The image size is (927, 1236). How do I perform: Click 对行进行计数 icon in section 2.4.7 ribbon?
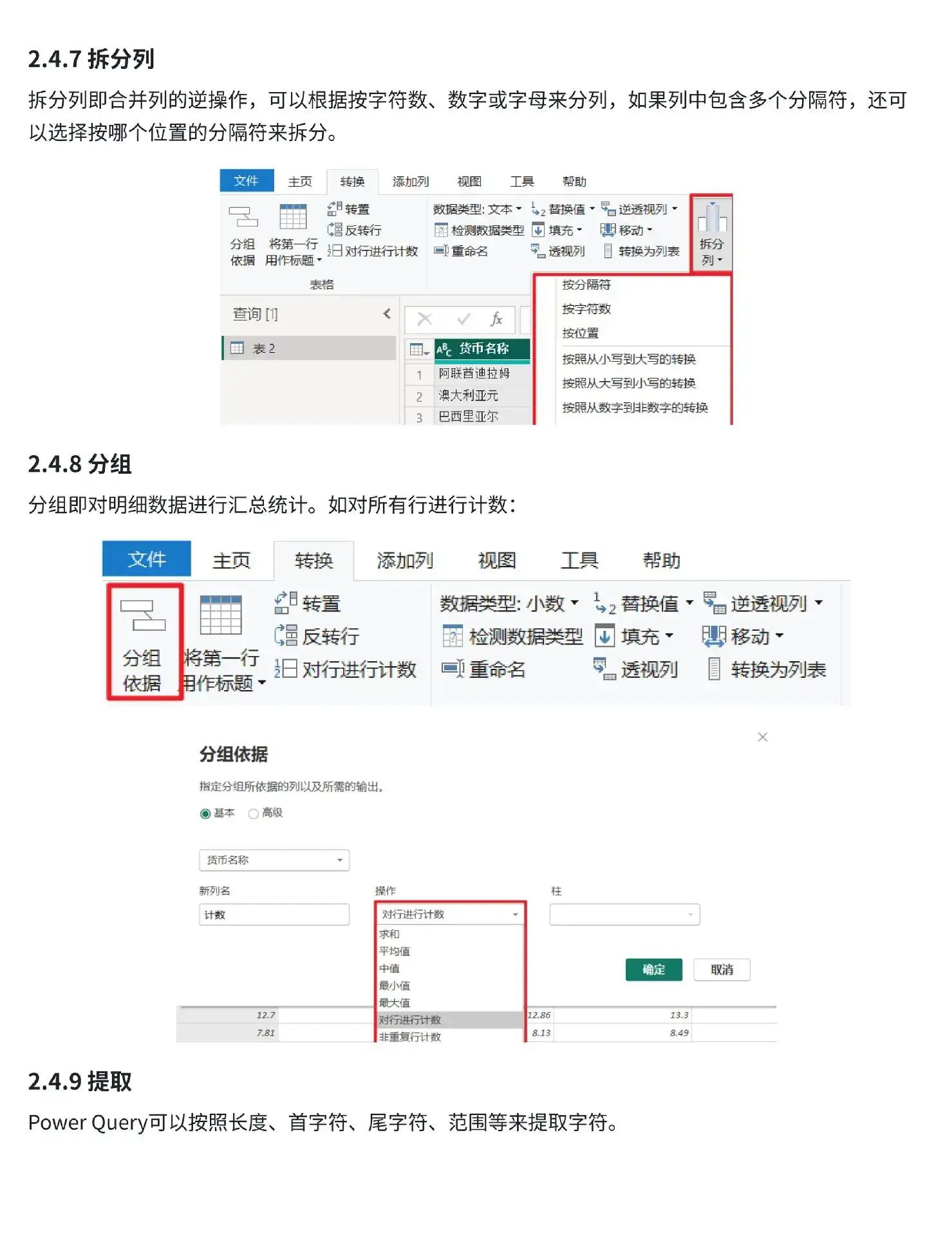[334, 250]
